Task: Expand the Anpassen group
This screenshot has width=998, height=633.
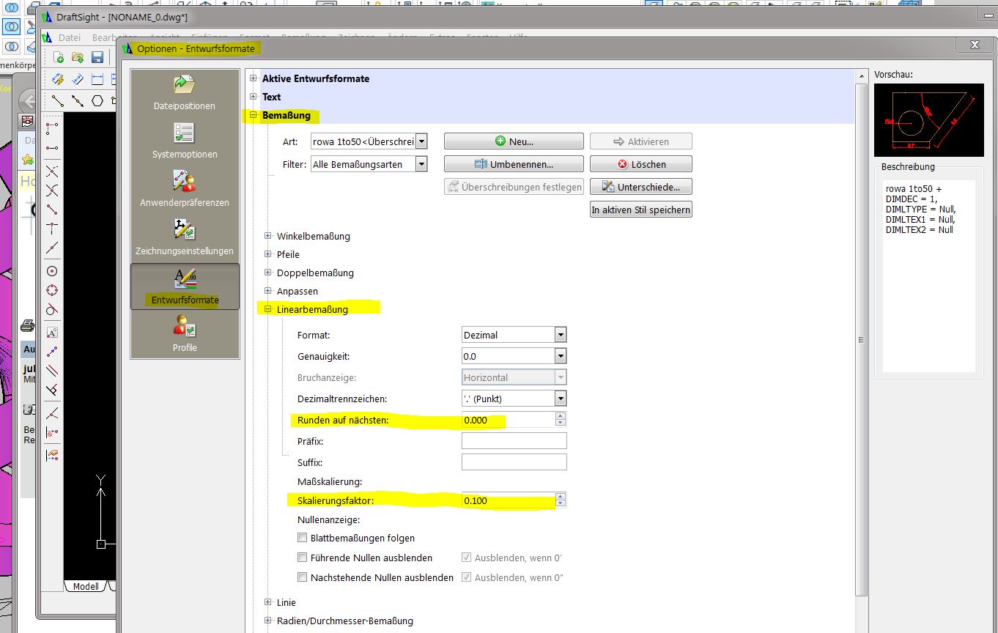Action: (268, 291)
